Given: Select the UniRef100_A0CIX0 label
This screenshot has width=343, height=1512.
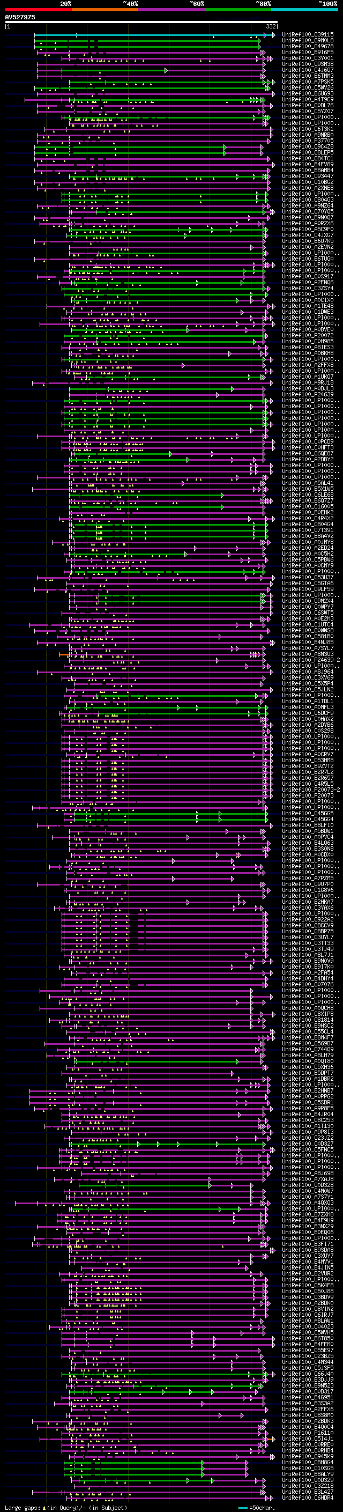Looking at the screenshot, I should [x=308, y=300].
